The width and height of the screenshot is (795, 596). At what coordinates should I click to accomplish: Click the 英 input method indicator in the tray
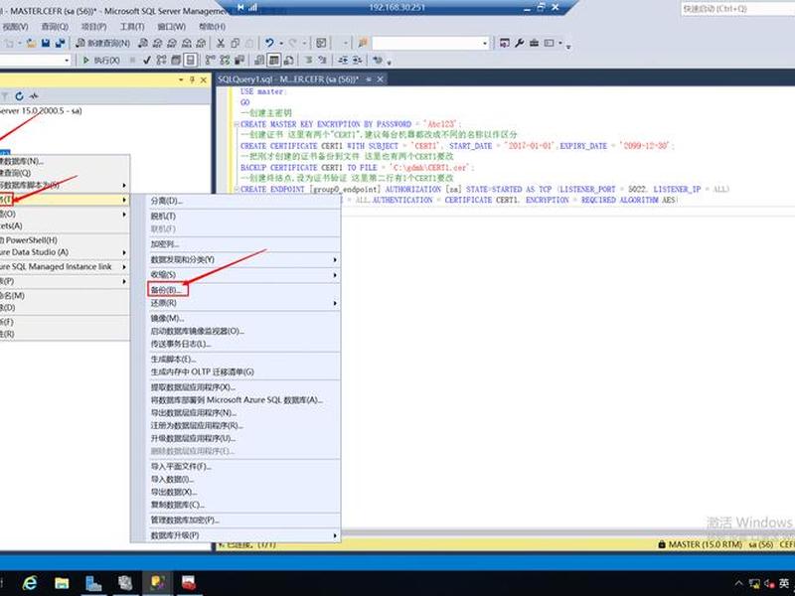click(x=784, y=584)
